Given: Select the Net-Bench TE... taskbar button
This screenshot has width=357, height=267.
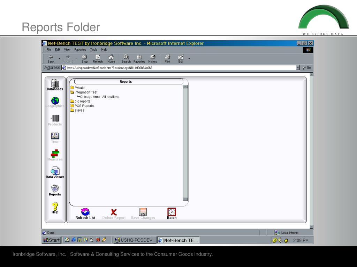Looking at the screenshot, I should [178, 240].
